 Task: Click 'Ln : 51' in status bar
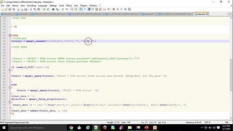tap(144, 122)
